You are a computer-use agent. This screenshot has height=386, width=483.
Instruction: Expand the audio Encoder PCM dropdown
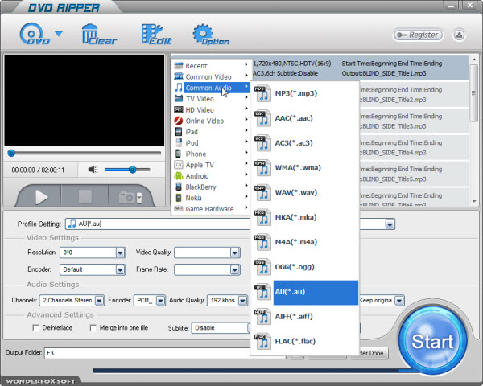(x=160, y=301)
